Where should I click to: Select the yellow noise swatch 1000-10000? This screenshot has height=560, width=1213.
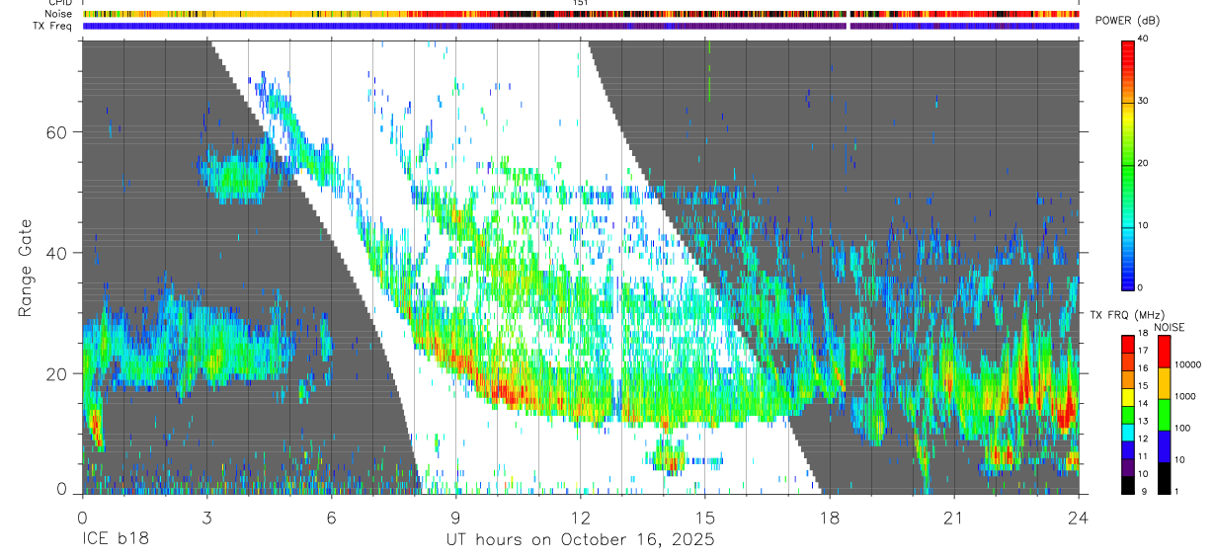[1164, 383]
